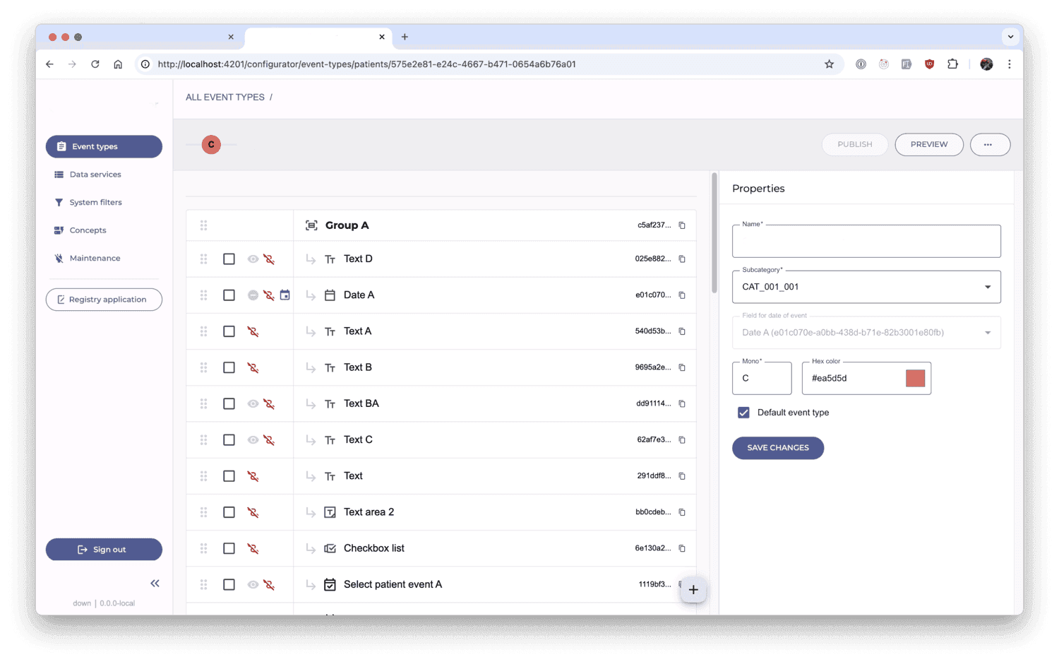Open the Subcategory dropdown
Image resolution: width=1059 pixels, height=662 pixels.
click(x=866, y=287)
